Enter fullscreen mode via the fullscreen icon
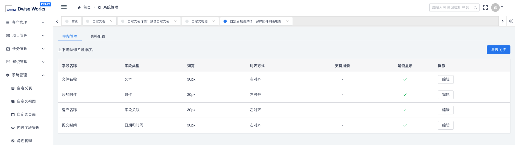515x145 pixels. point(485,8)
